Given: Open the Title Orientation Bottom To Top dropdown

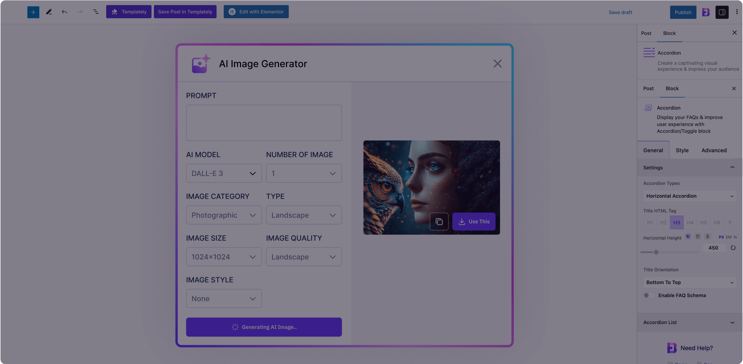Looking at the screenshot, I should pyautogui.click(x=690, y=282).
